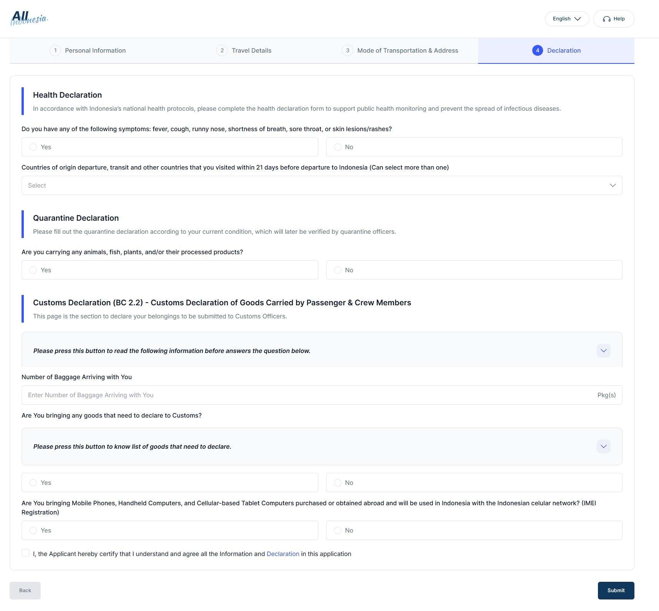659x611 pixels.
Task: Open the English language dropdown
Action: coord(566,19)
